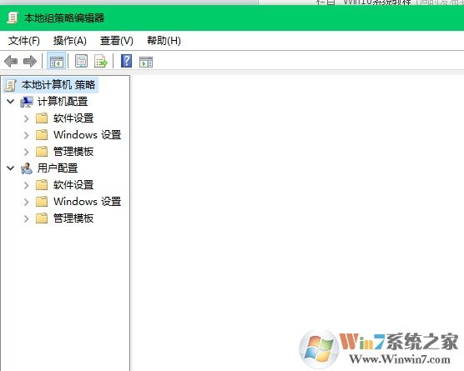This screenshot has height=371, width=464.
Task: Select 管理模板 label under 计算机配置
Action: 73,152
